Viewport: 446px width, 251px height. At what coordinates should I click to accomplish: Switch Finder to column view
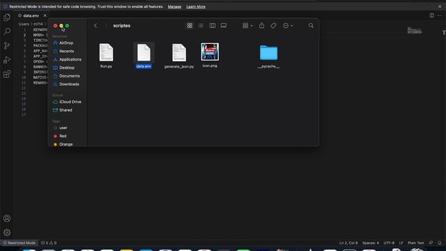click(212, 26)
